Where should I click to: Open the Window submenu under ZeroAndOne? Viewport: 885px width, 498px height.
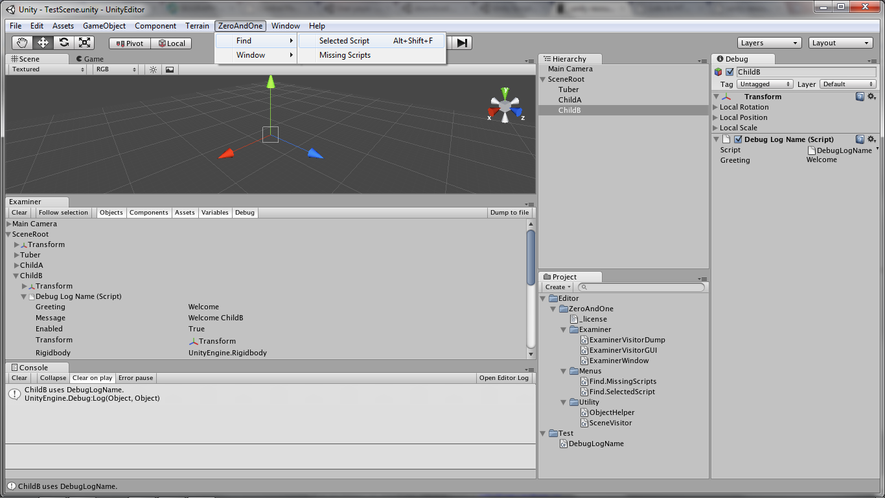coord(257,55)
